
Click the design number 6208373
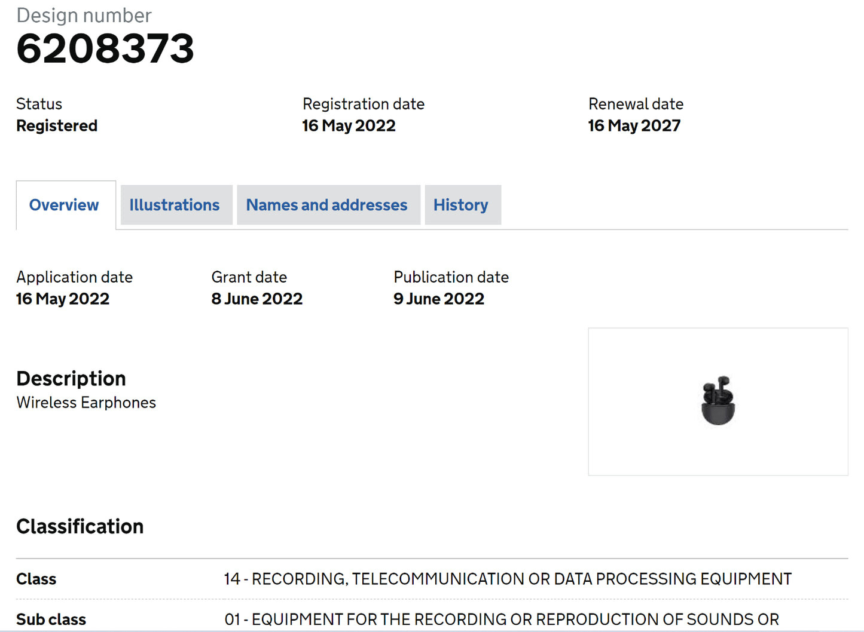coord(105,48)
